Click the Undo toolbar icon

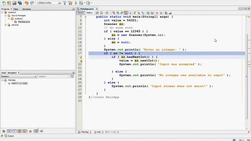point(27,3)
